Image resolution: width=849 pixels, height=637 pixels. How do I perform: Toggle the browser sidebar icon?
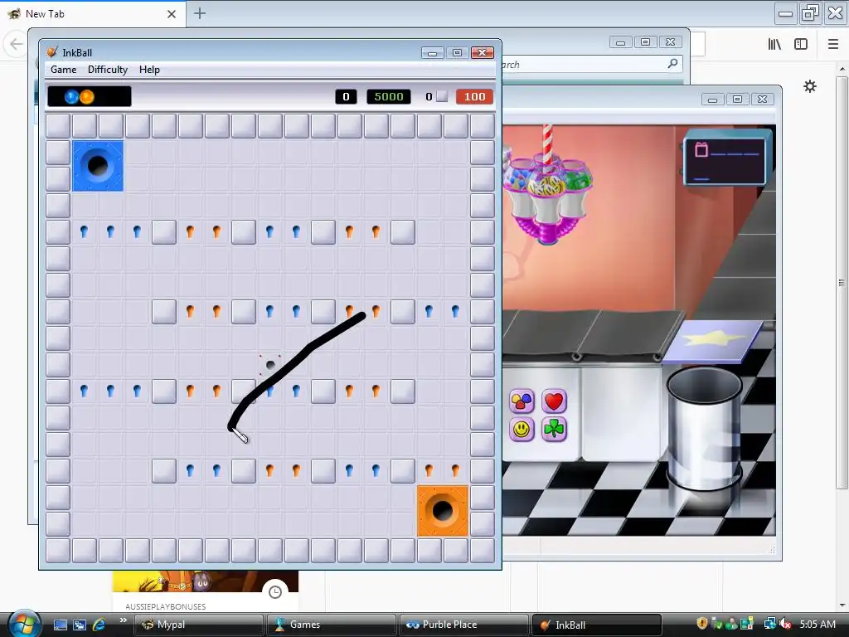click(x=801, y=44)
